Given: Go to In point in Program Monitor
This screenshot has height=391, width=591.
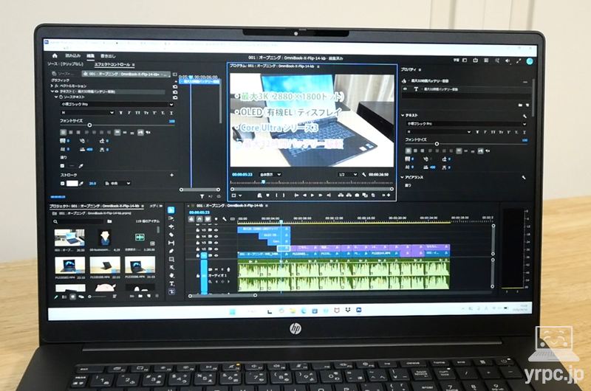Looking at the screenshot, I should (x=296, y=195).
